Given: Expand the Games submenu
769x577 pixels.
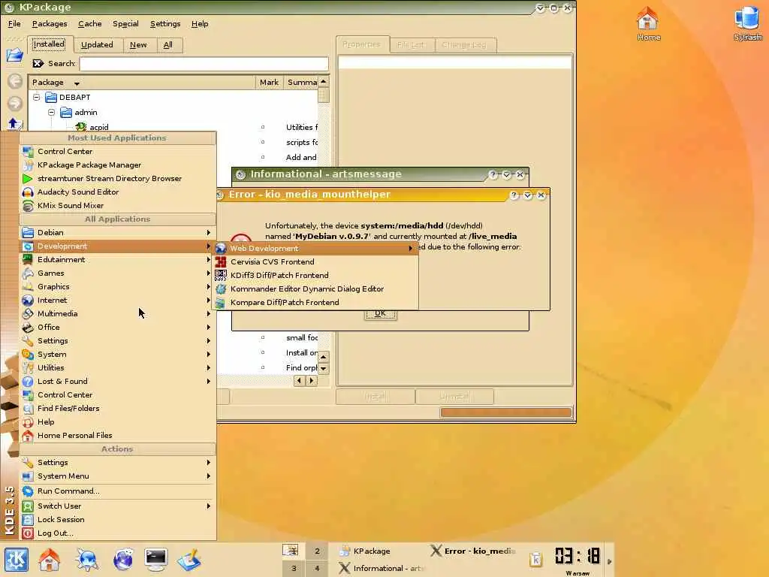Looking at the screenshot, I should [x=118, y=273].
